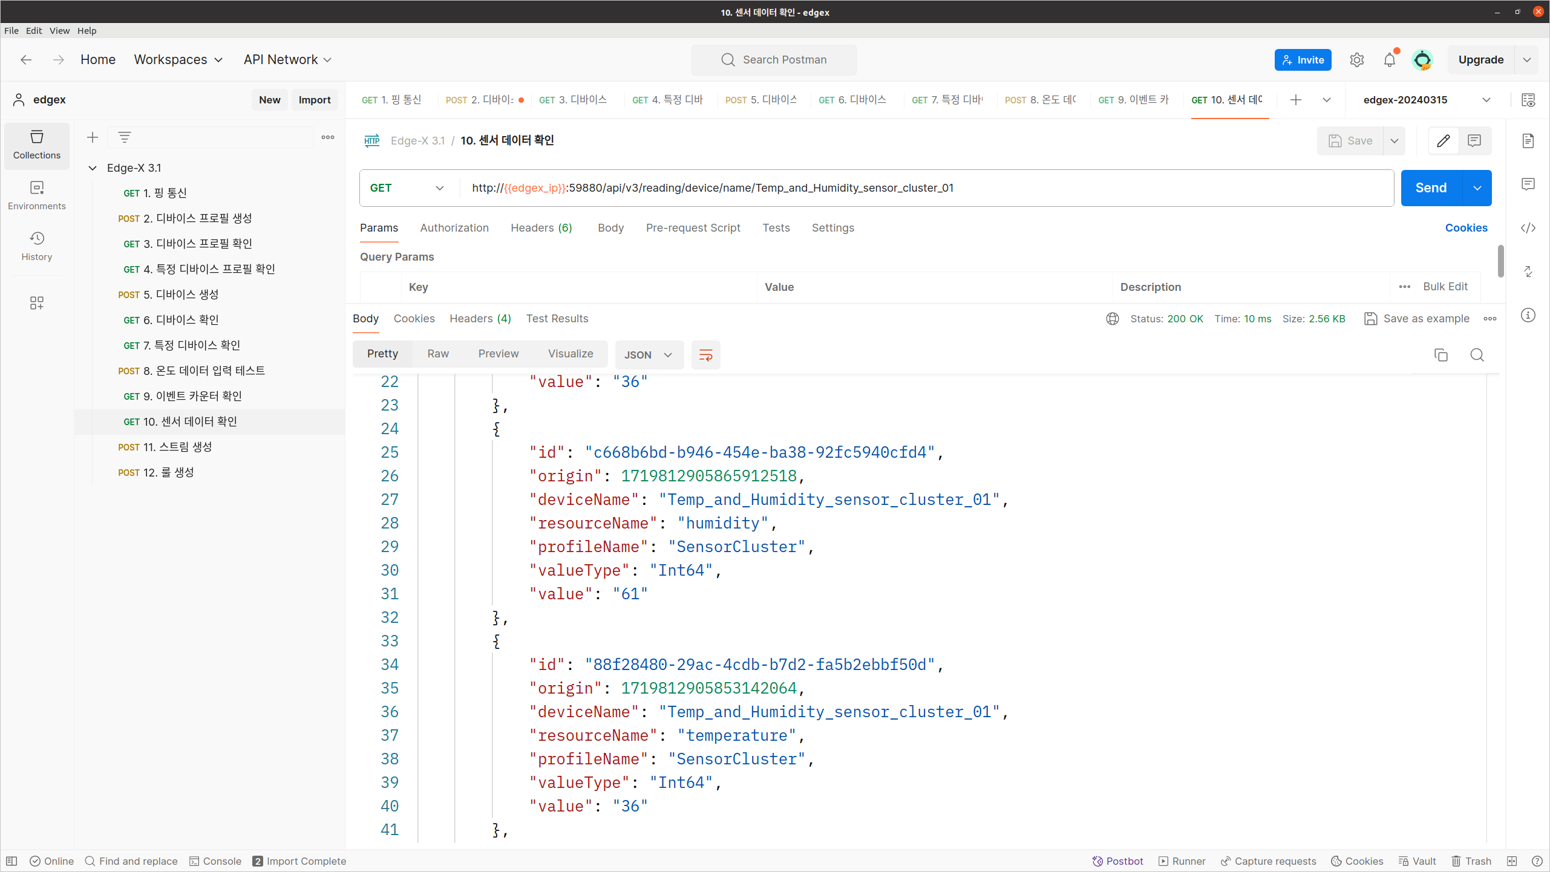Expand the Upgrade options arrow
This screenshot has width=1550, height=872.
click(1527, 60)
